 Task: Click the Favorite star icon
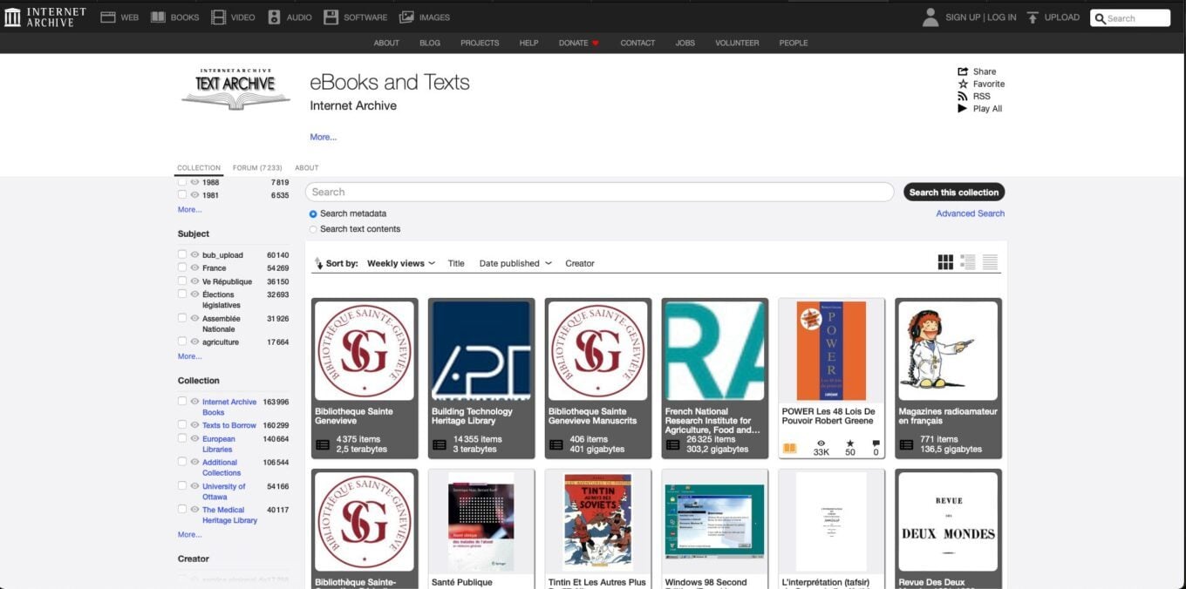(963, 84)
